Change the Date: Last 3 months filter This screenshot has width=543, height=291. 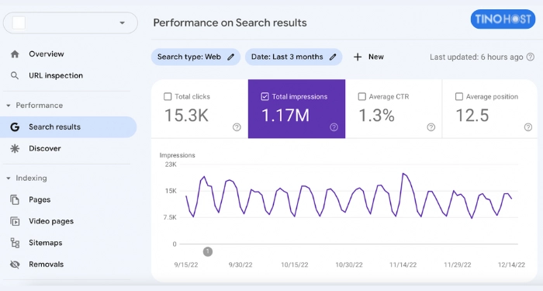tap(294, 57)
